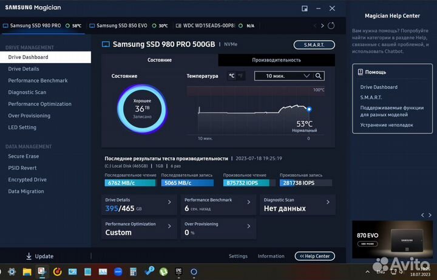Show previous drives with left arrow in drive bar
437x280 pixels.
pos(315,26)
